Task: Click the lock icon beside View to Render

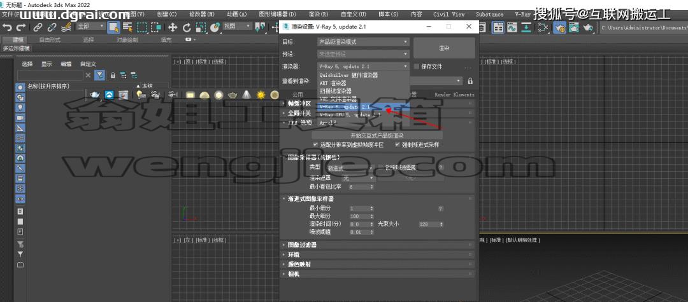Action: click(470, 81)
